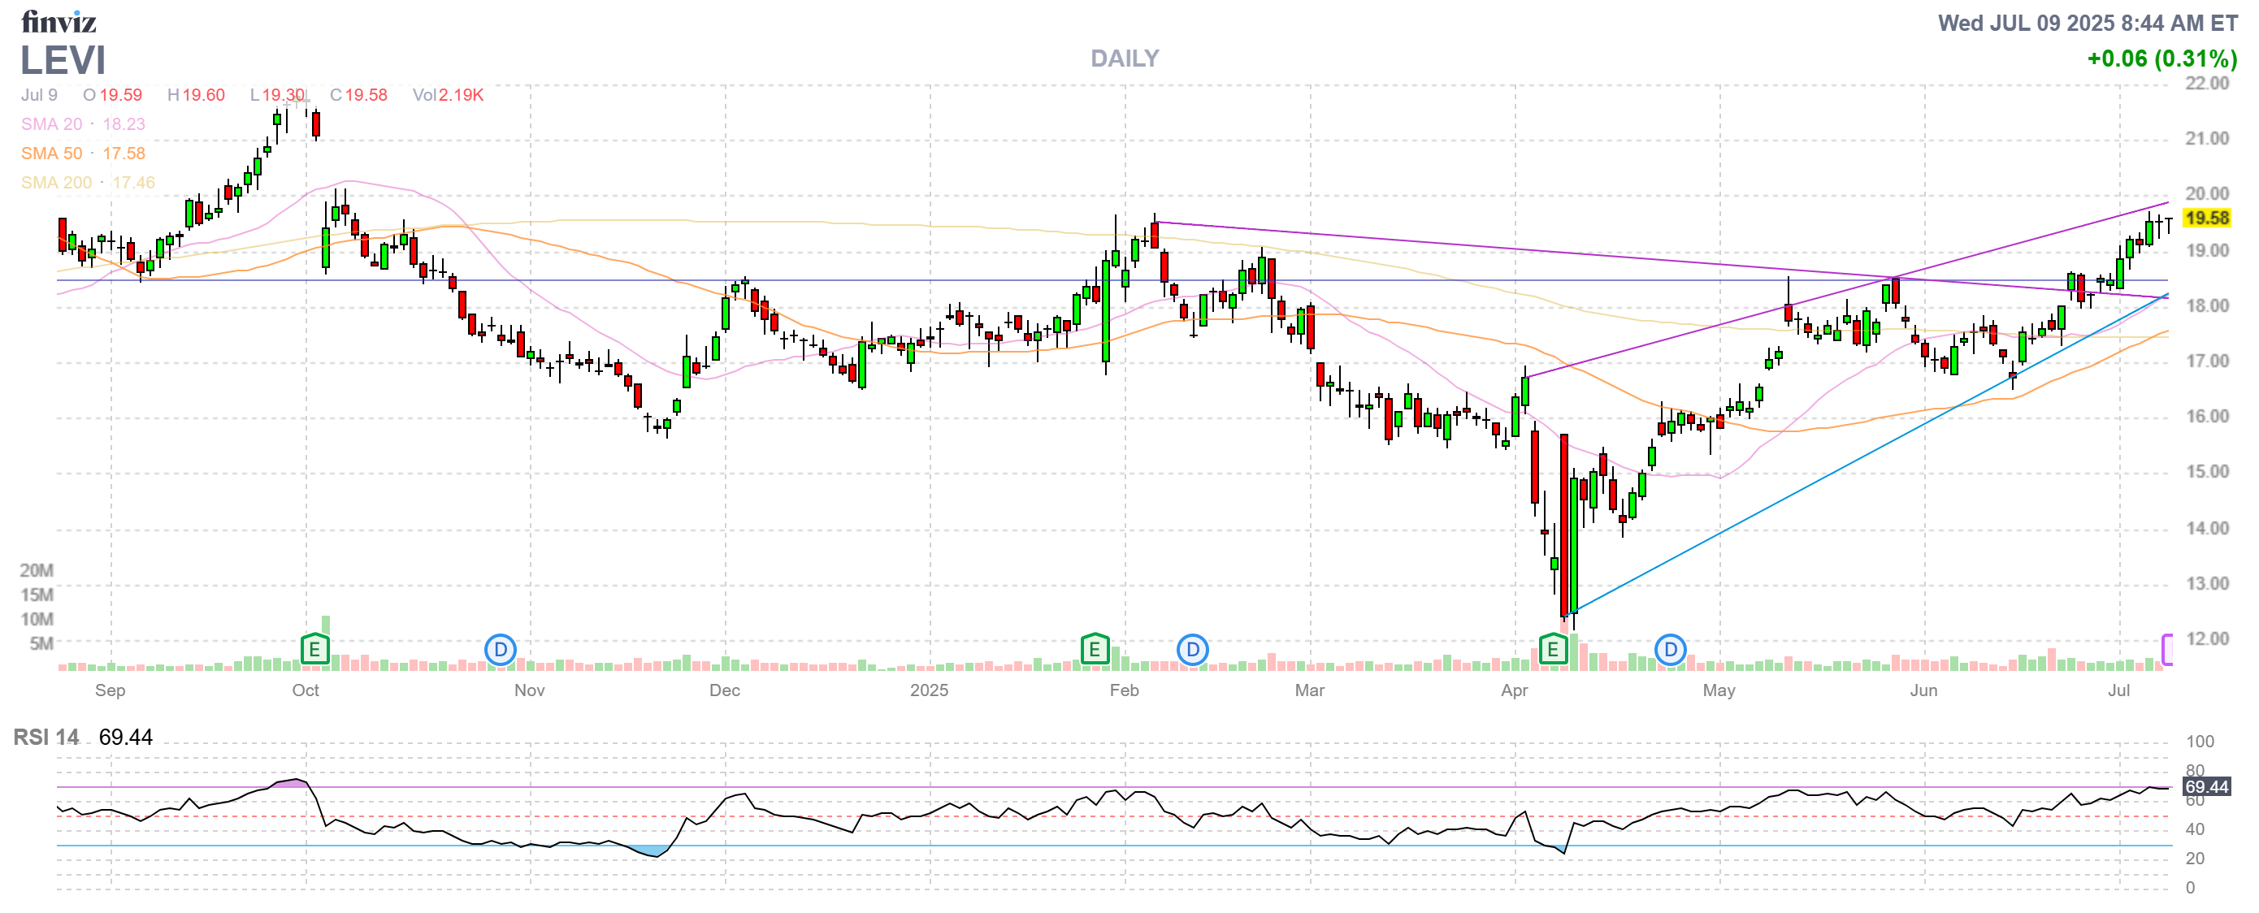
Task: Click the February dividend D marker
Action: coord(1192,650)
